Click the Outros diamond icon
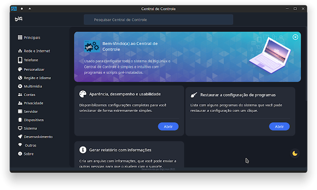This screenshot has height=190, width=317. 20,145
